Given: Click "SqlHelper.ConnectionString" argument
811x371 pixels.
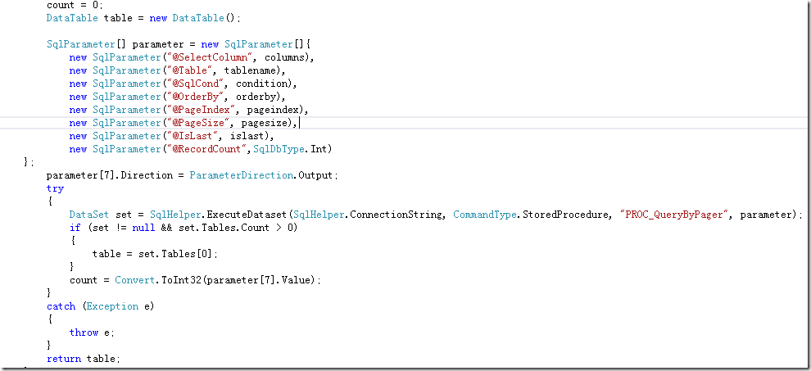Looking at the screenshot, I should [366, 215].
